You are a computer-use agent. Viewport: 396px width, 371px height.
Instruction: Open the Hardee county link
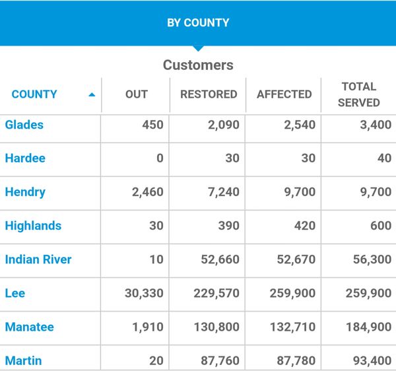25,158
